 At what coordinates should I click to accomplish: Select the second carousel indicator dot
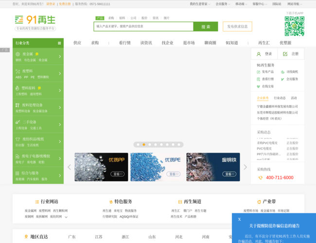coord(144,144)
